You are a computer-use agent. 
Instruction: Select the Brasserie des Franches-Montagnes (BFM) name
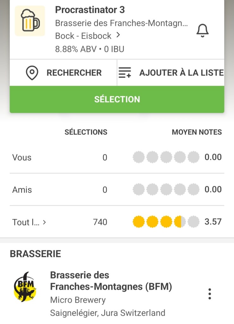111,281
